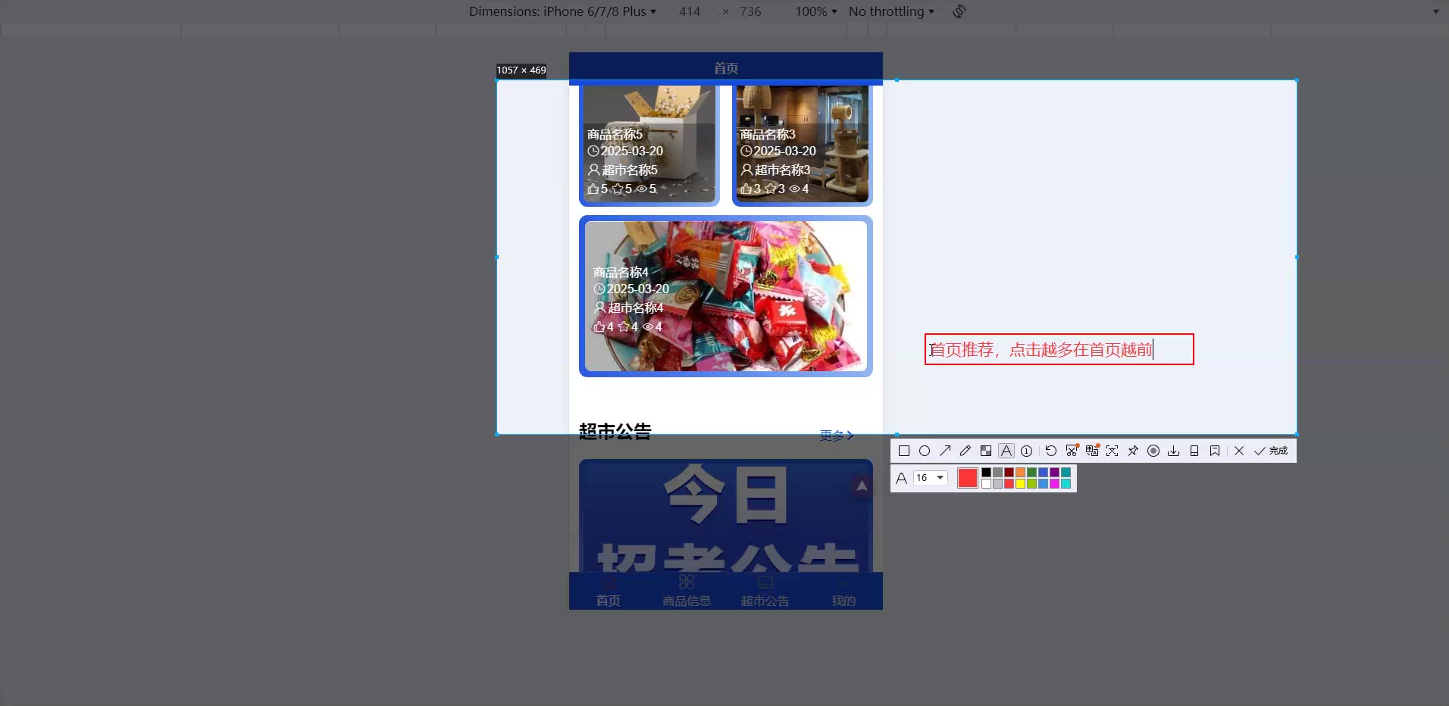The height and width of the screenshot is (706, 1449).
Task: Select the mosaic blur tool
Action: [986, 451]
